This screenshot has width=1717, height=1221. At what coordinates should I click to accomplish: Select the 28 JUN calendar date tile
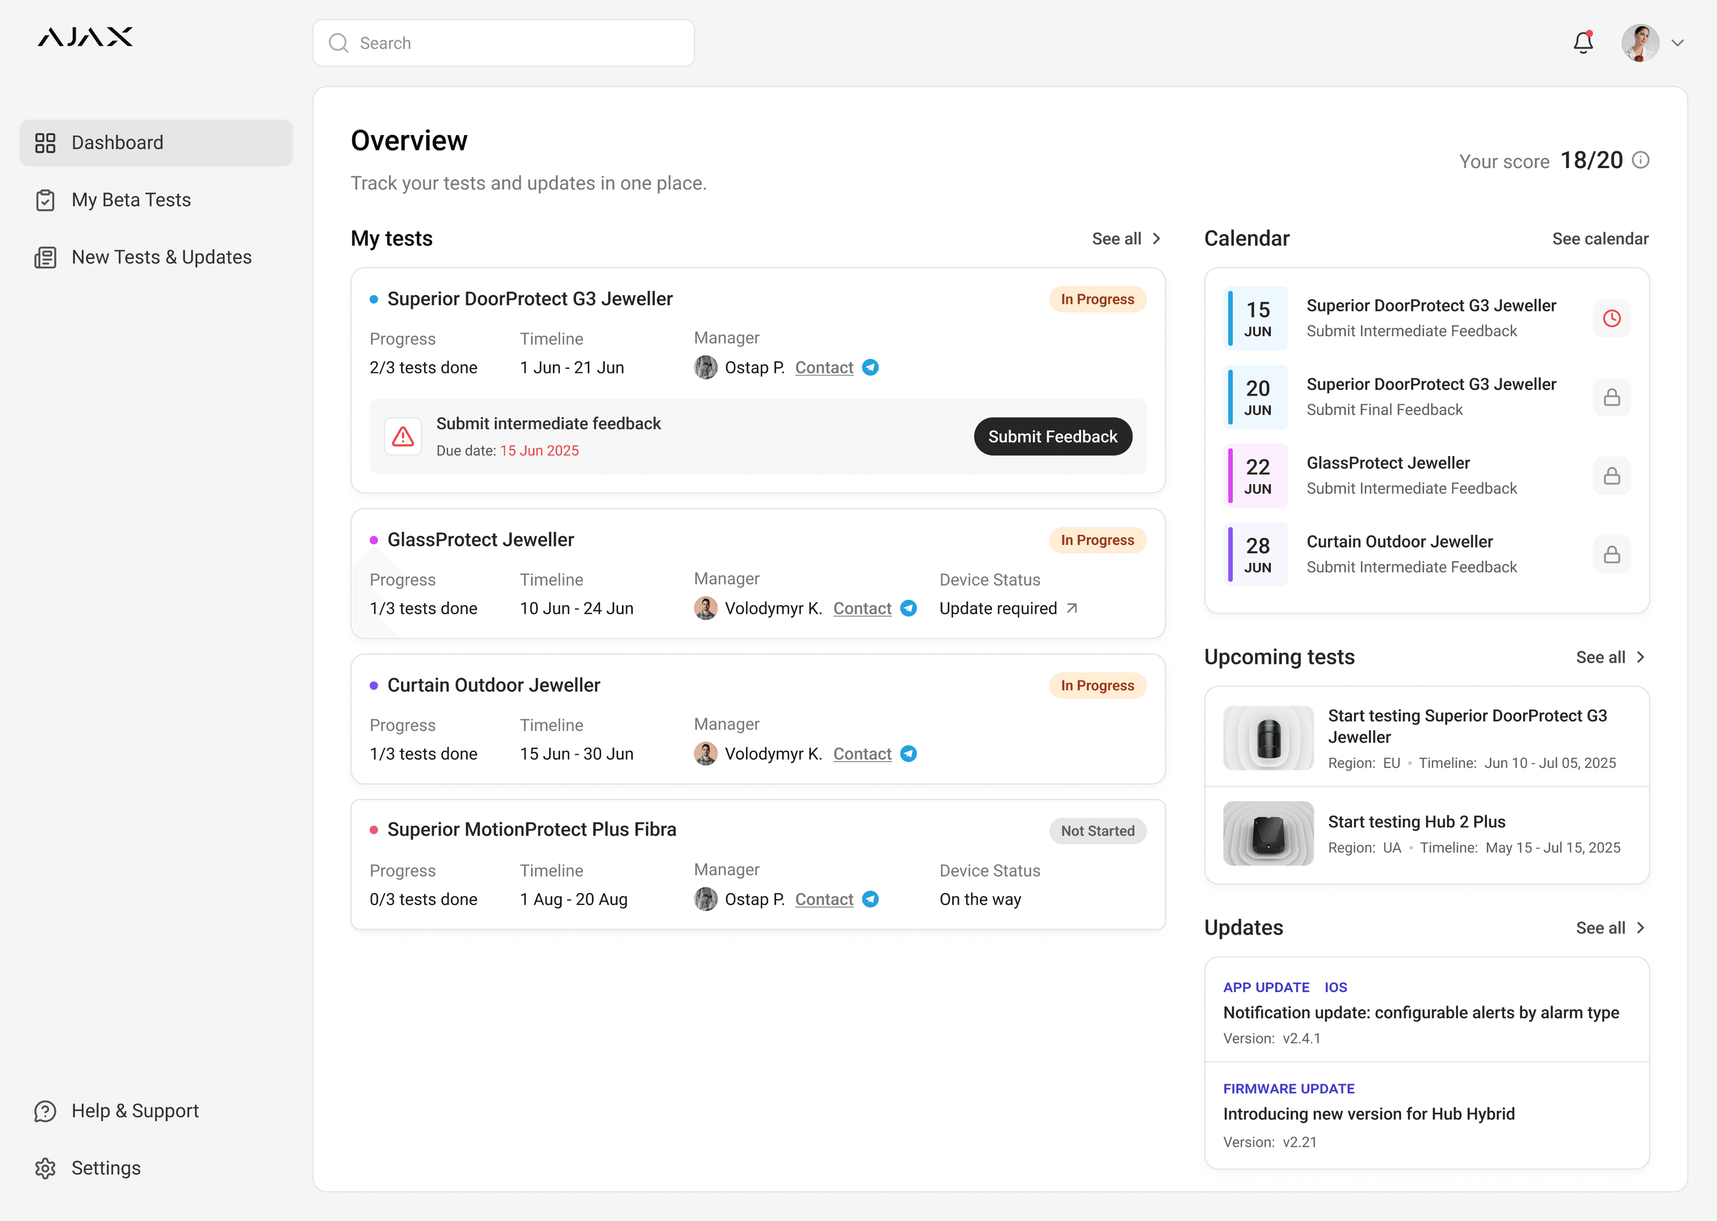point(1256,555)
